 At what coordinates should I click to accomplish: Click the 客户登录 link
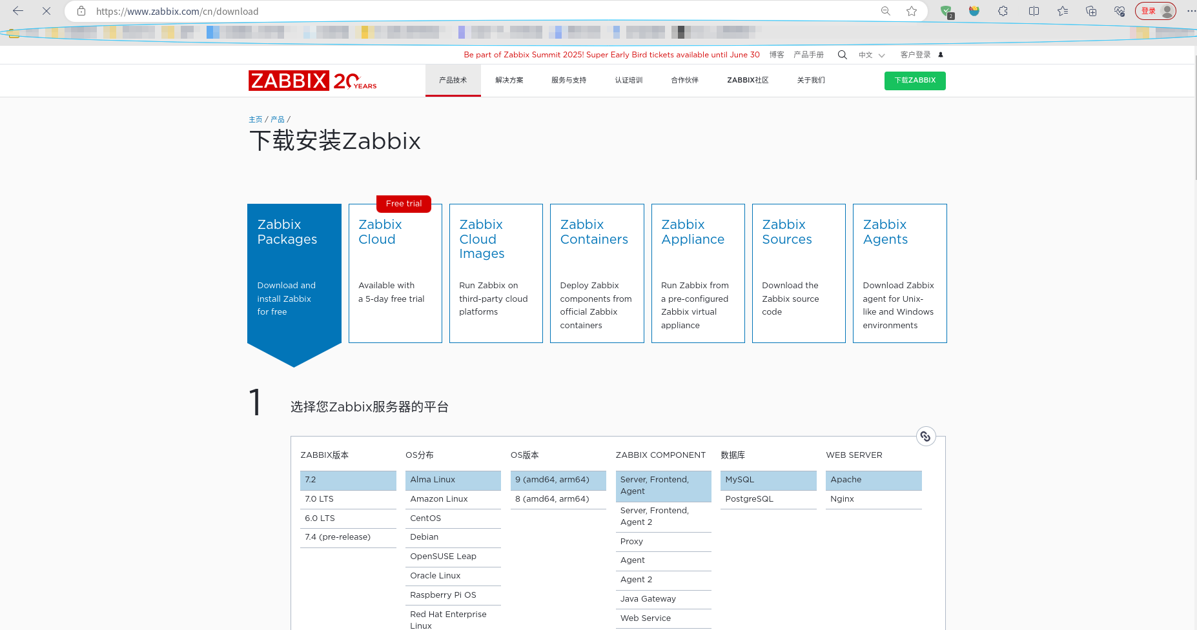pos(916,55)
